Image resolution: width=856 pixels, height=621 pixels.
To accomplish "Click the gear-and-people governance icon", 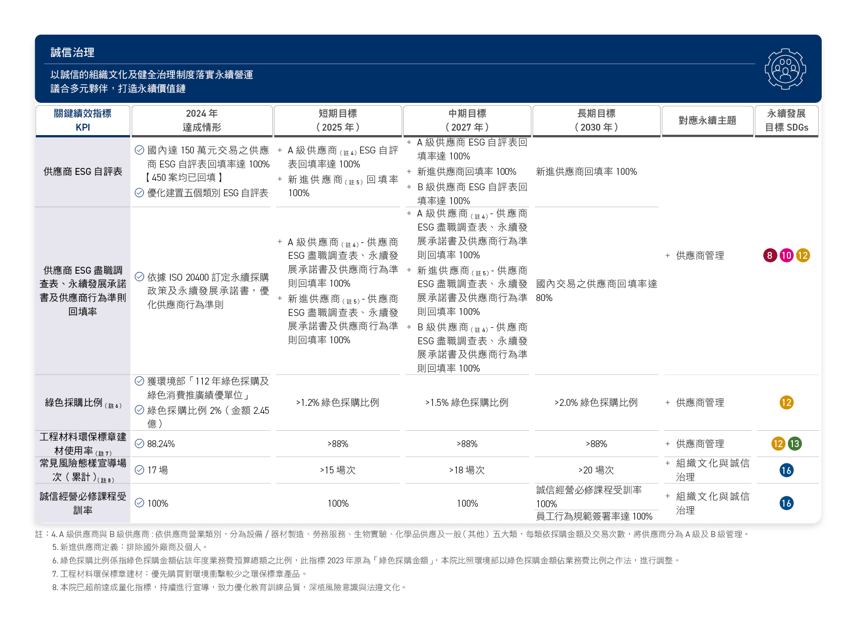I will tap(784, 70).
